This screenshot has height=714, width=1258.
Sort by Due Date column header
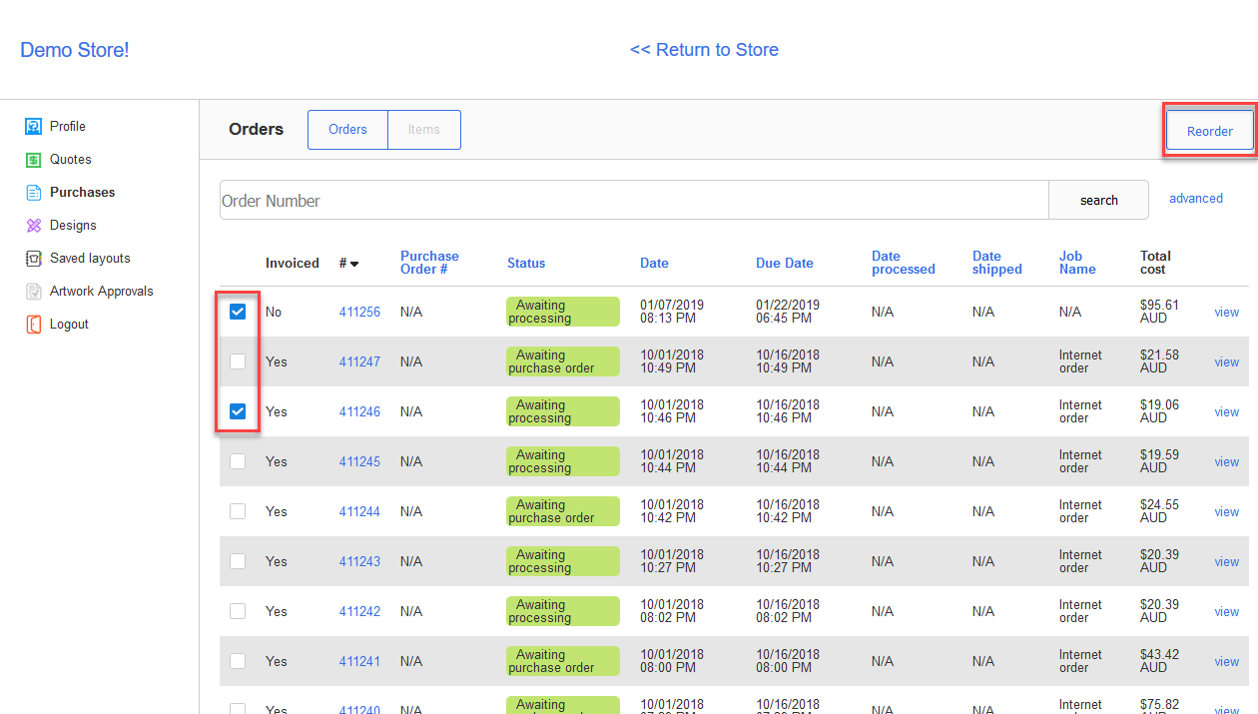pos(785,263)
